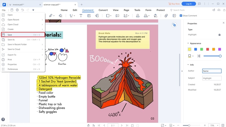Open the Help question mark icon

pos(3,119)
